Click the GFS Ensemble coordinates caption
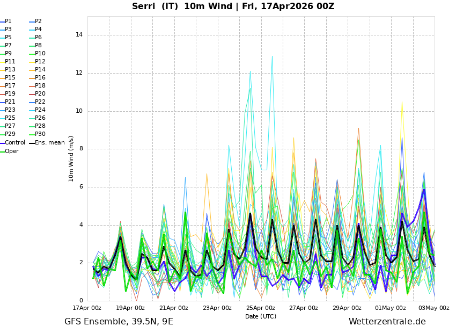Viewport: 456px width, 333px height. [x=119, y=322]
